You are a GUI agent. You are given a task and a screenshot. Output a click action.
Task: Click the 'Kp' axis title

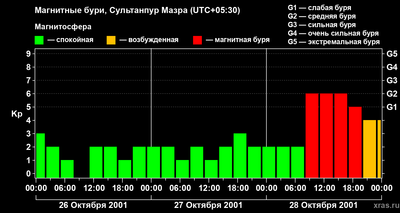click(x=17, y=114)
